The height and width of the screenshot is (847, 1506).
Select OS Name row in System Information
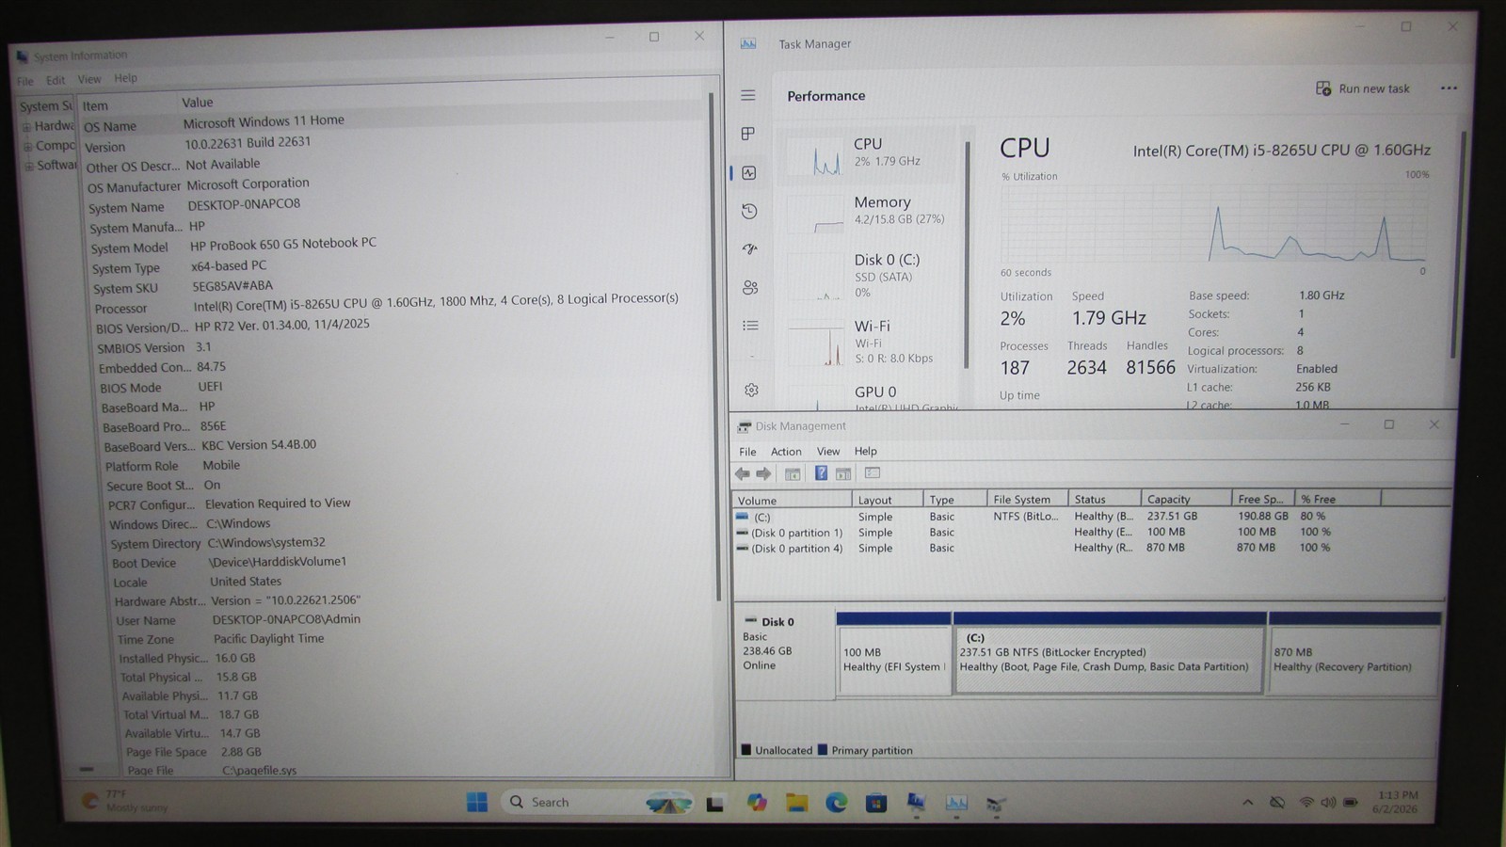click(x=393, y=123)
